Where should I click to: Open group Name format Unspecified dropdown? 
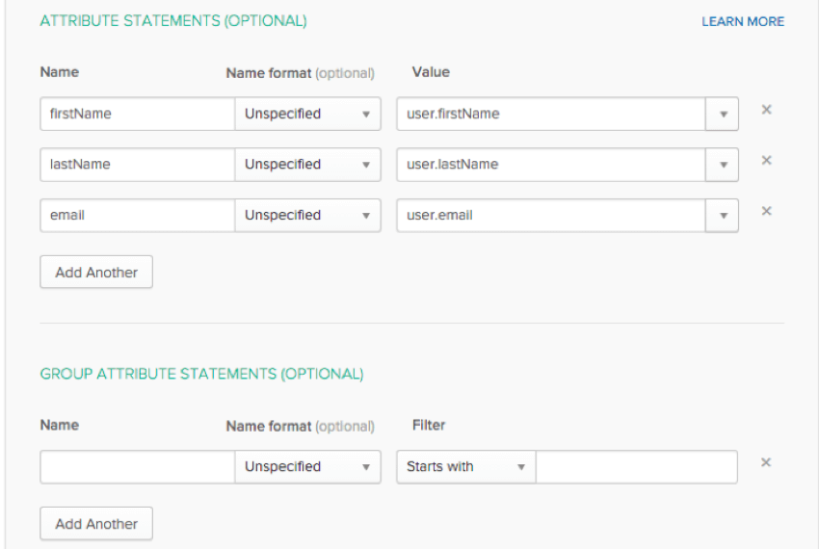(307, 467)
